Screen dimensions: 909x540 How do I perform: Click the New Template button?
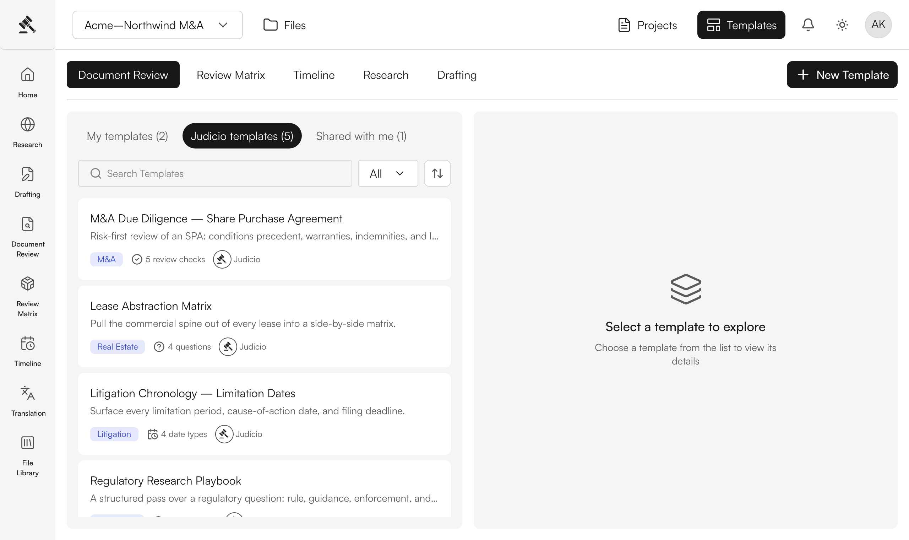[842, 75]
